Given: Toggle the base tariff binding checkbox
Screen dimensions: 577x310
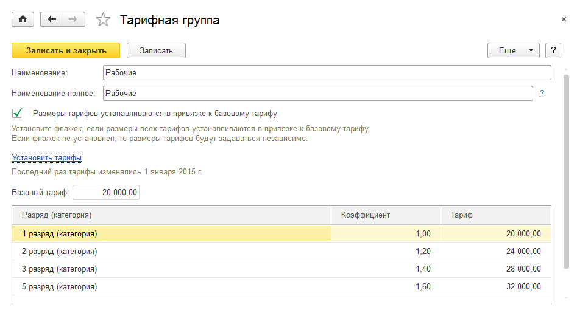Looking at the screenshot, I should coord(18,113).
